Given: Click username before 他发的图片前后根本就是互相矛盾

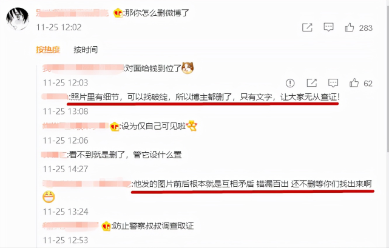Looking at the screenshot, I should 87,184.
